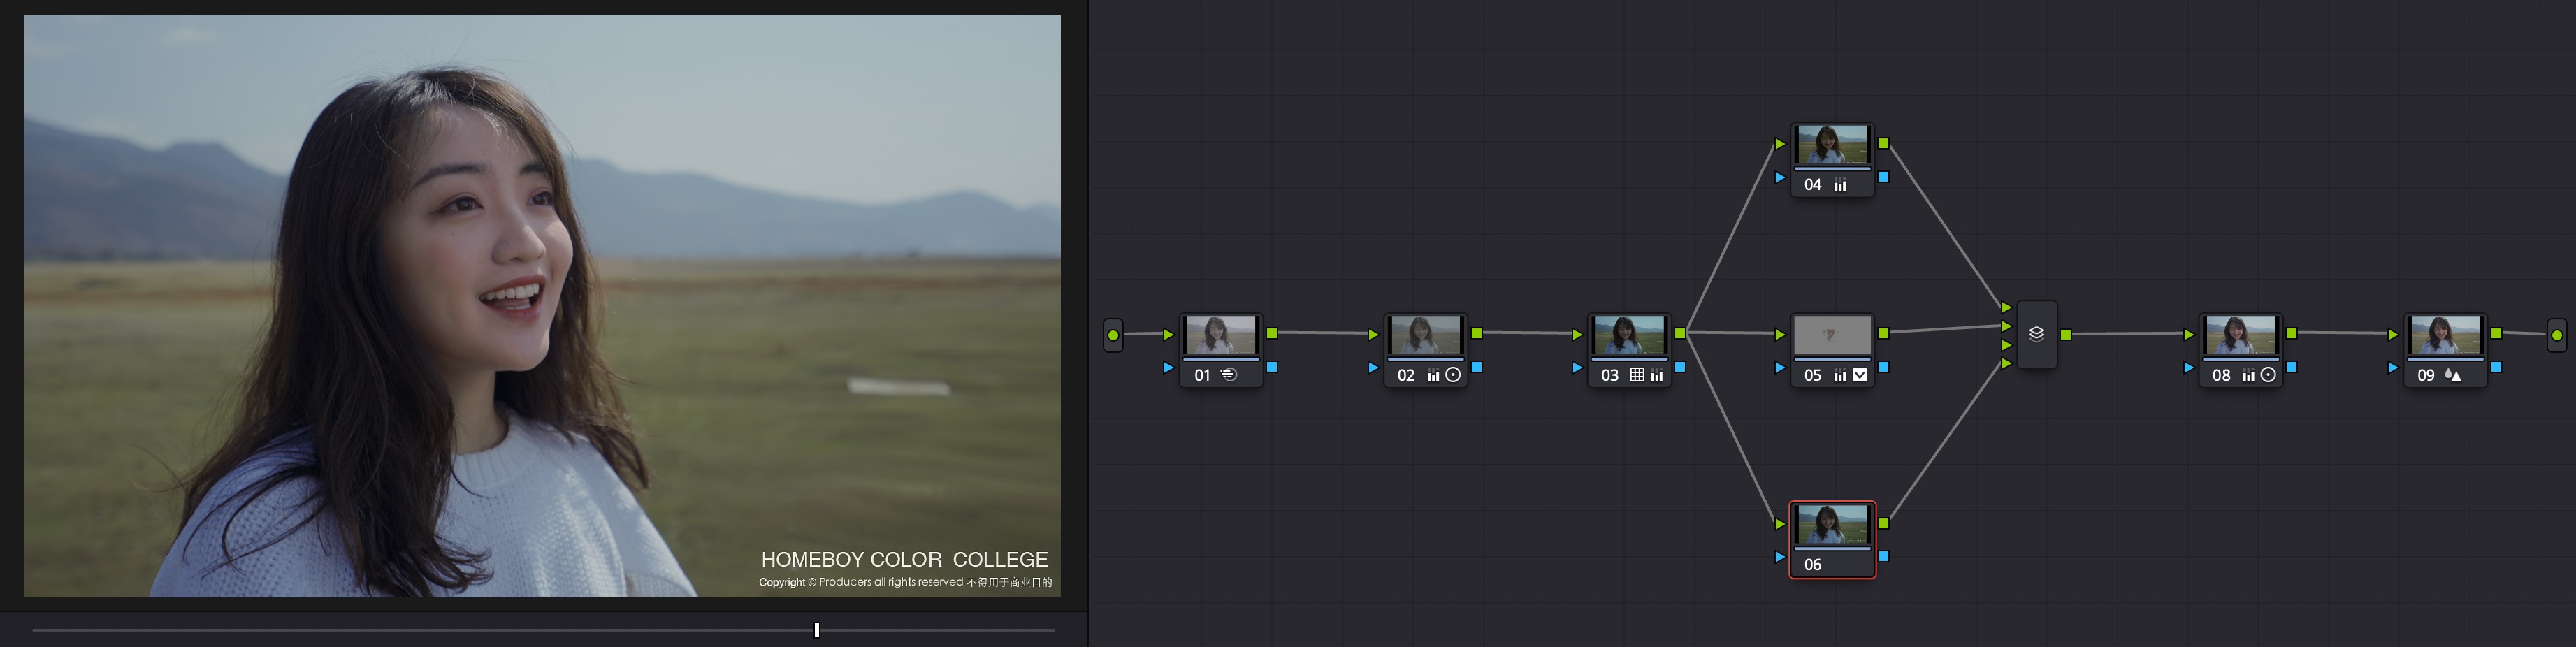Select node 05 gray thumbnail
This screenshot has height=647, width=2576.
coord(1832,334)
